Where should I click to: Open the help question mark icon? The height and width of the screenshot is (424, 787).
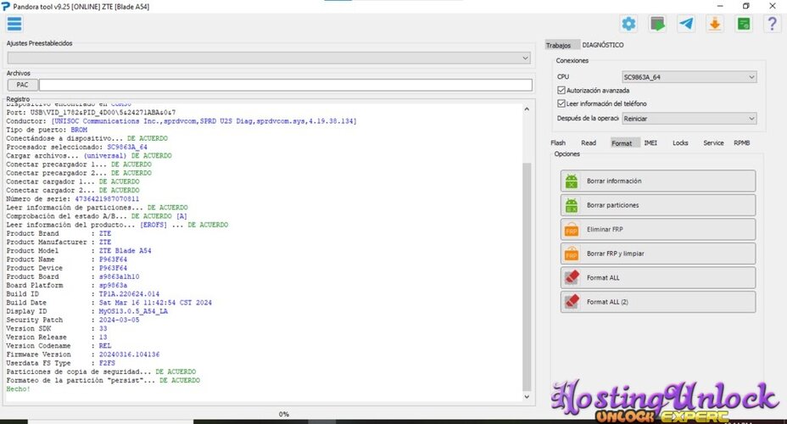773,24
